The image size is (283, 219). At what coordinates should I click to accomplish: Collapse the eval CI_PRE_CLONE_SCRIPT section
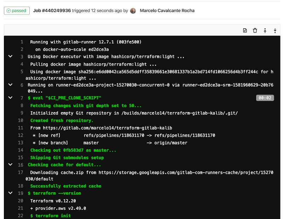[x=10, y=97]
